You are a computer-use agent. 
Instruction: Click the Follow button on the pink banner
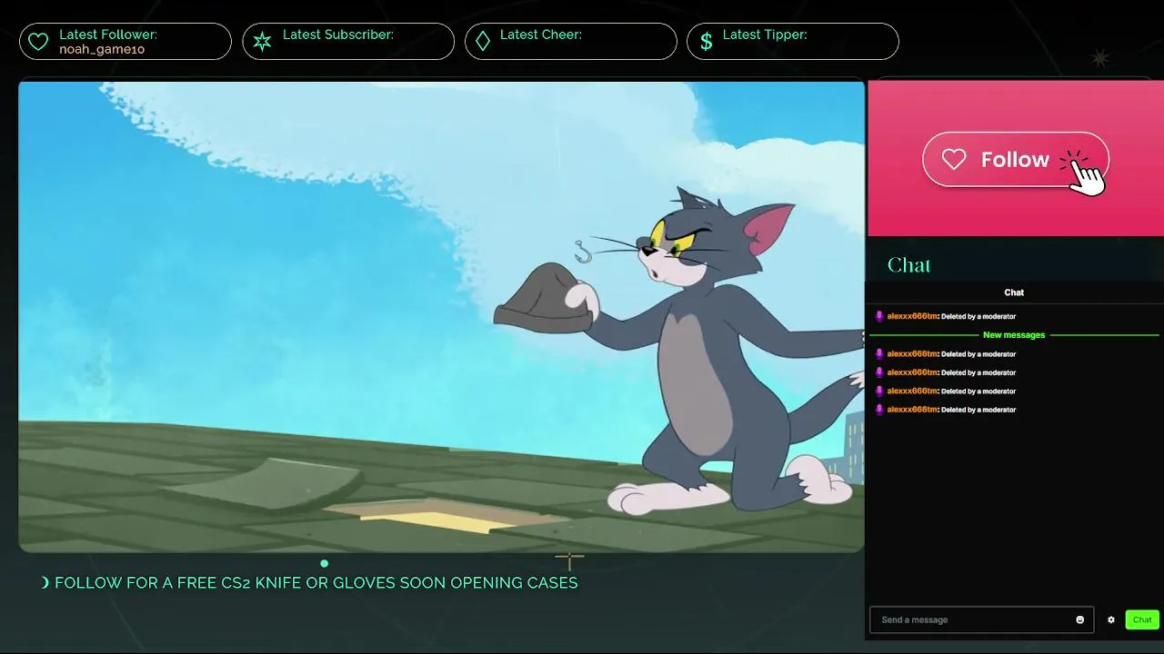click(1016, 160)
